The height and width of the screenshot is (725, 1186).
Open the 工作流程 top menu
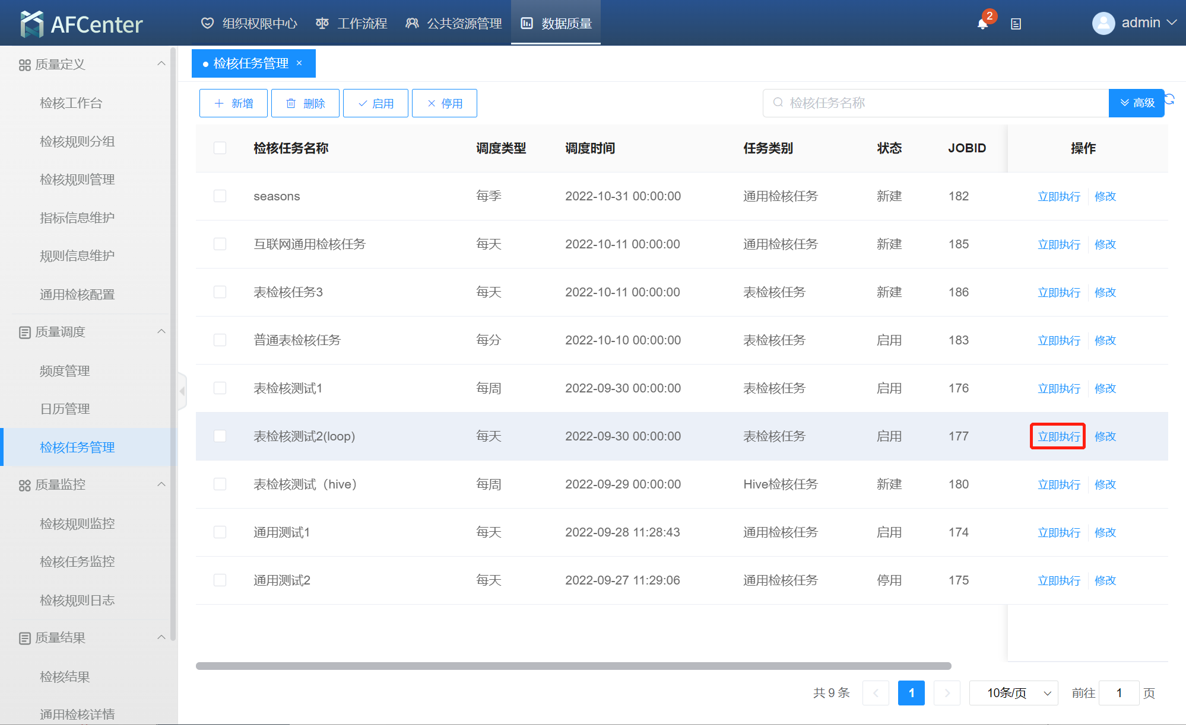click(351, 23)
